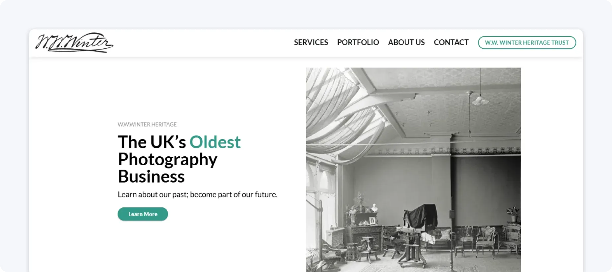Viewport: 612px width, 272px height.
Task: Click the word Business in the headline
Action: pos(151,177)
